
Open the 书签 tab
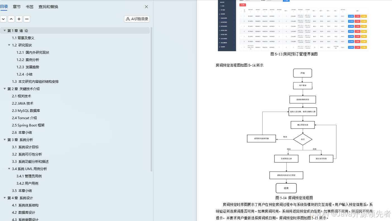pos(29,6)
